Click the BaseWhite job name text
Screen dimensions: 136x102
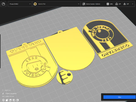pyautogui.click(x=11, y=93)
